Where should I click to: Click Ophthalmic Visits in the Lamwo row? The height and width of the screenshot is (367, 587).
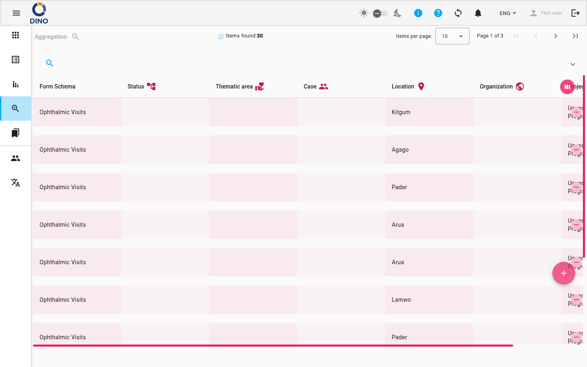[63, 300]
